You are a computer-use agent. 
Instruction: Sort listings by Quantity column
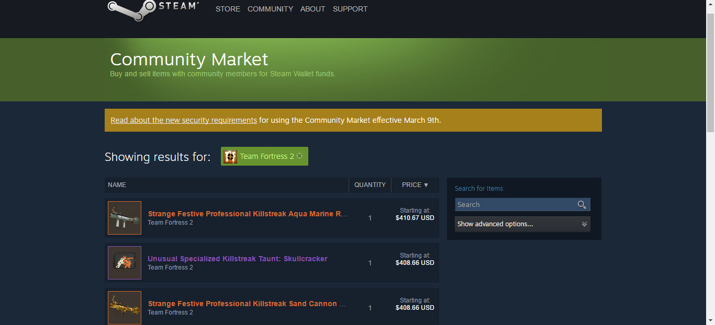coord(370,185)
